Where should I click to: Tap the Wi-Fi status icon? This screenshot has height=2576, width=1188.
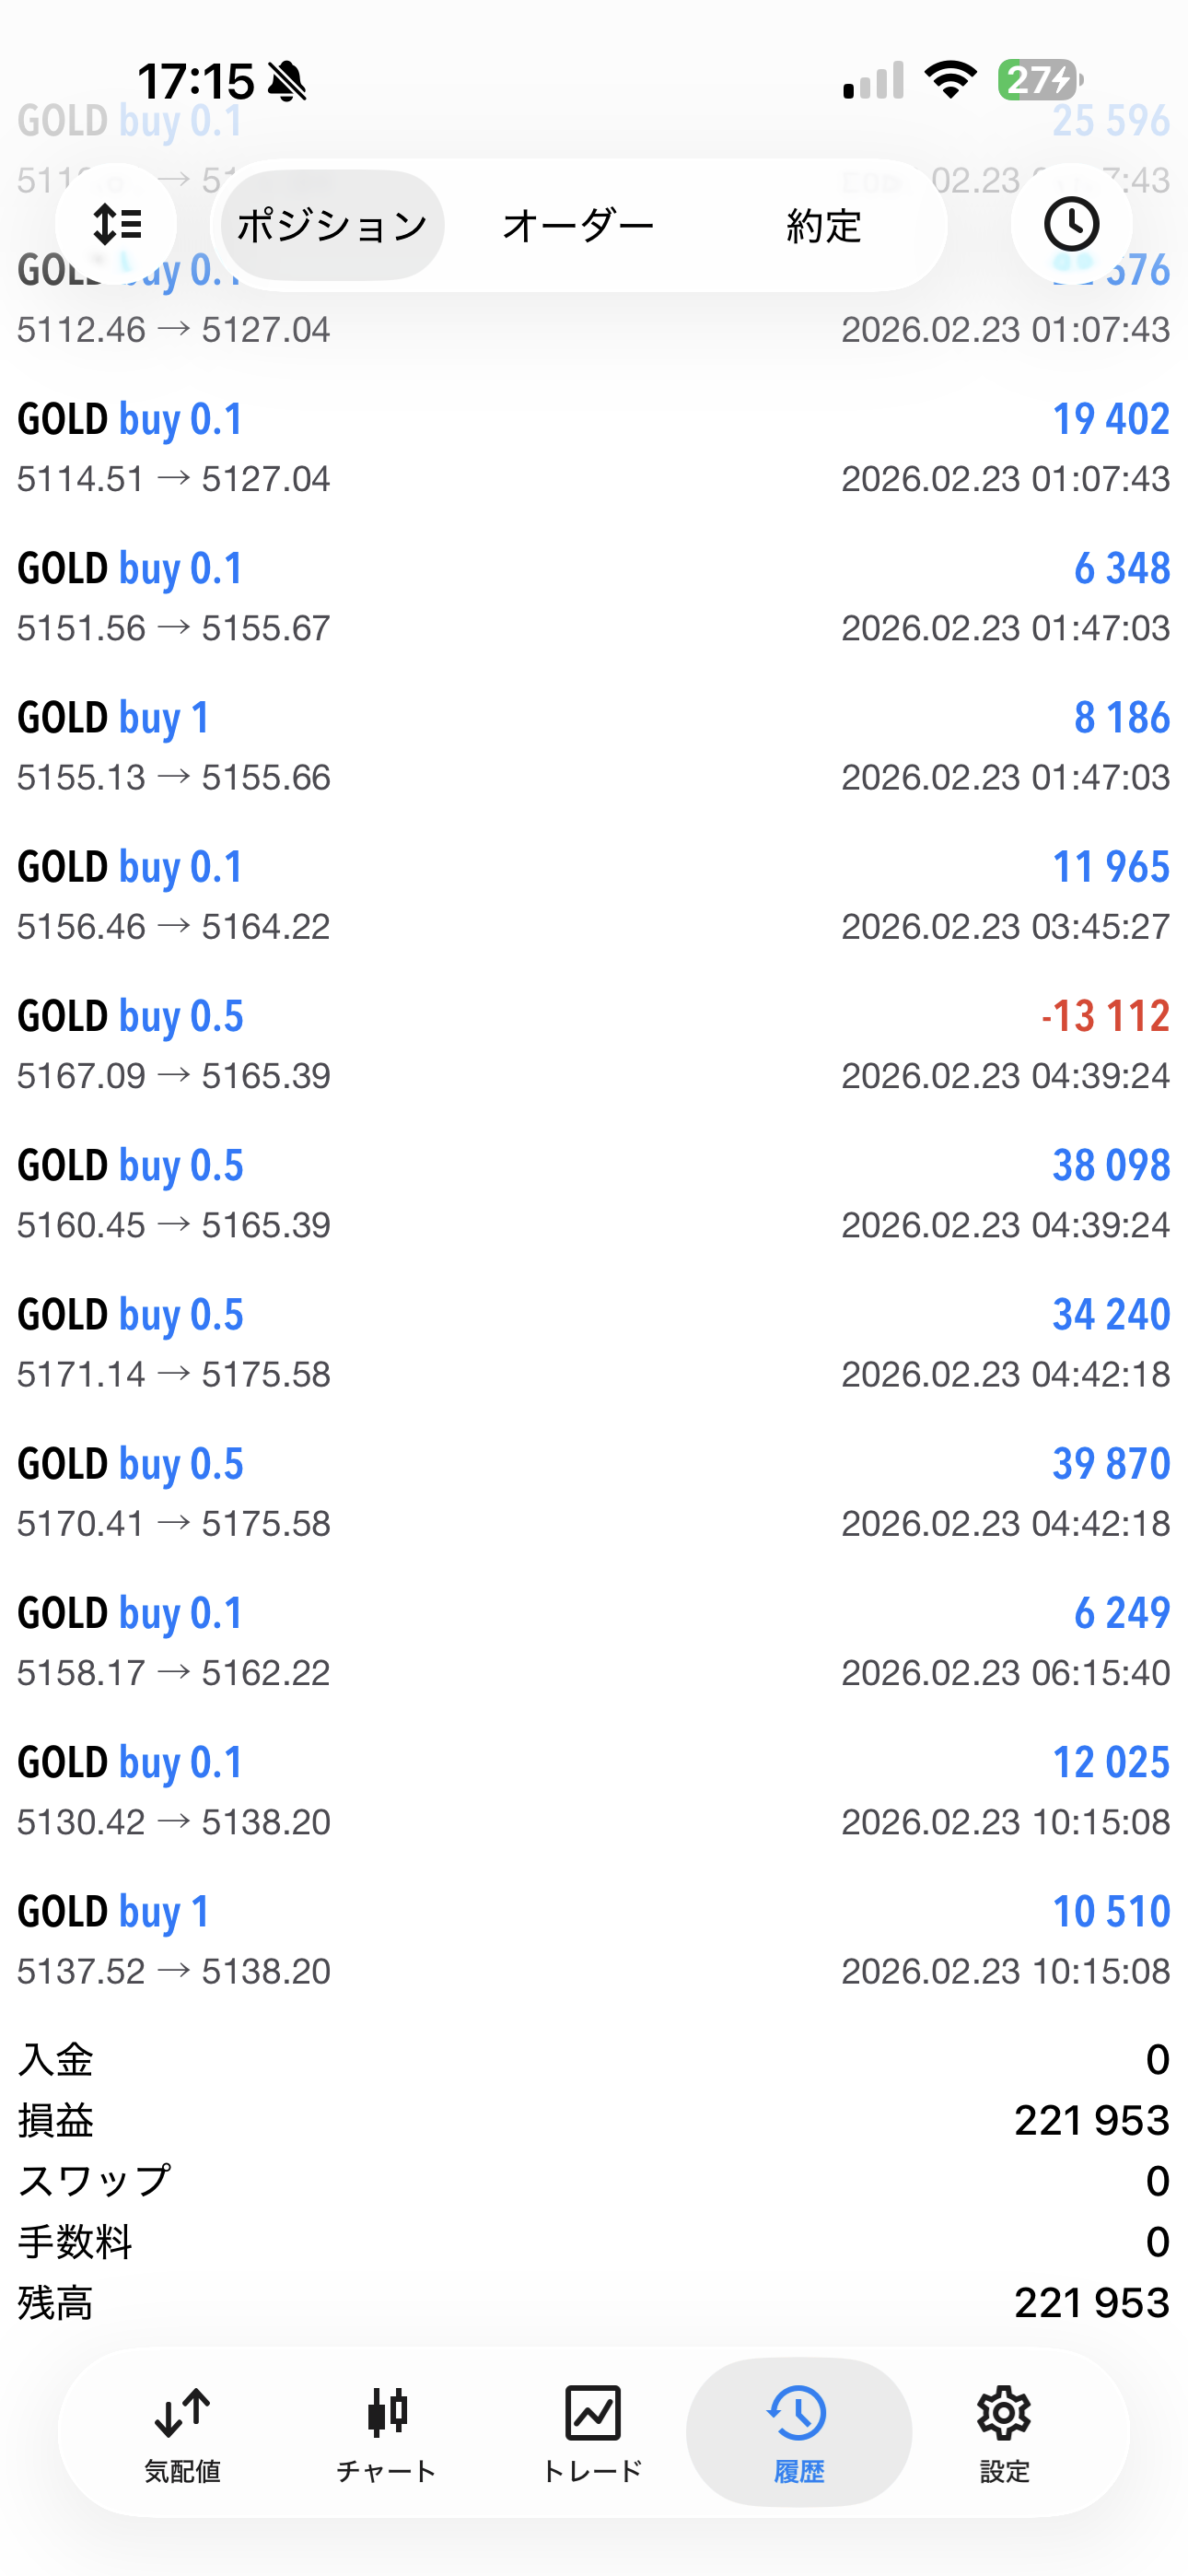950,80
